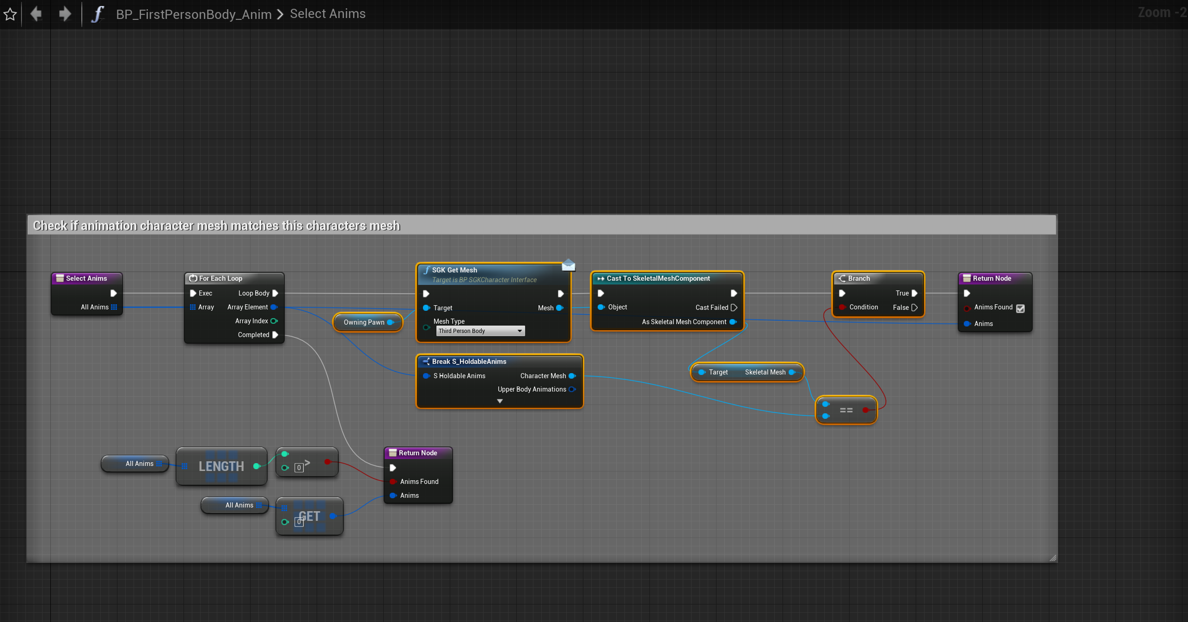Screen dimensions: 1188x622
Task: Click the Loop Body exec pin
Action: click(276, 293)
